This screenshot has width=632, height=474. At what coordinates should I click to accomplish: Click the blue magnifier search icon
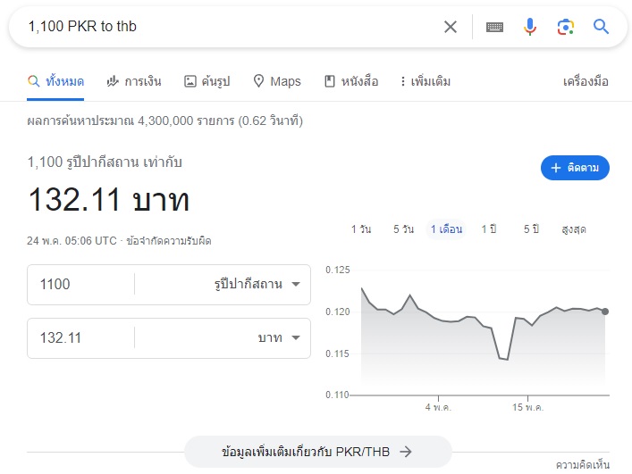pyautogui.click(x=601, y=27)
